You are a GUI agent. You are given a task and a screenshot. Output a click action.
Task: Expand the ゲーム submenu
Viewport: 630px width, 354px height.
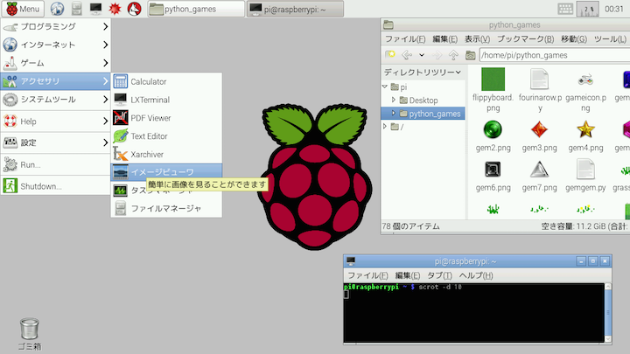(55, 63)
